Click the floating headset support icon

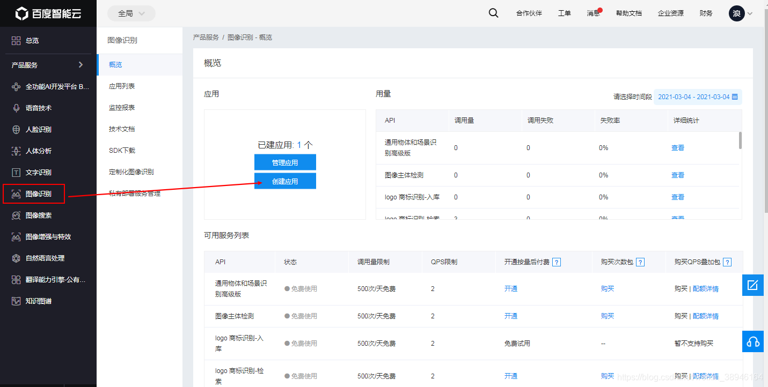click(753, 341)
